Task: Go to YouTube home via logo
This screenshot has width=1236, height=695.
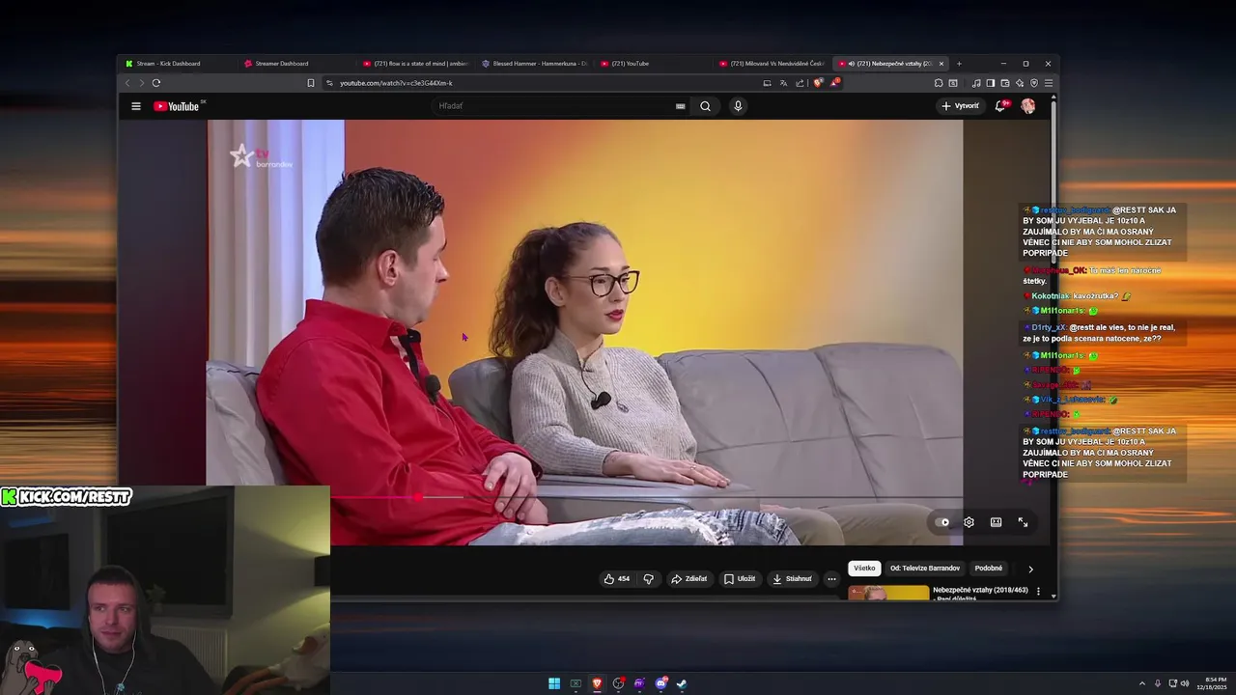Action: point(177,106)
